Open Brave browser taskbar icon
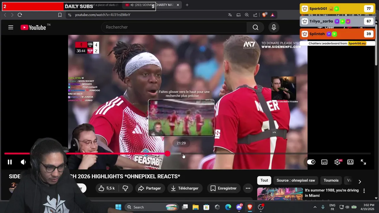The image size is (379, 213). 250,207
